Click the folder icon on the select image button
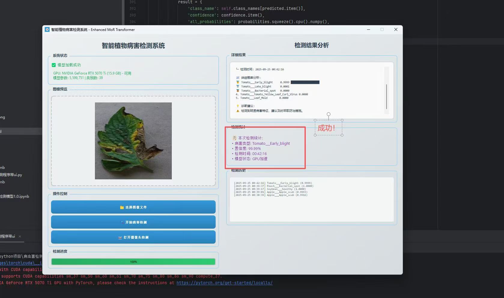Viewport: 504px width, 298px height. tap(122, 207)
